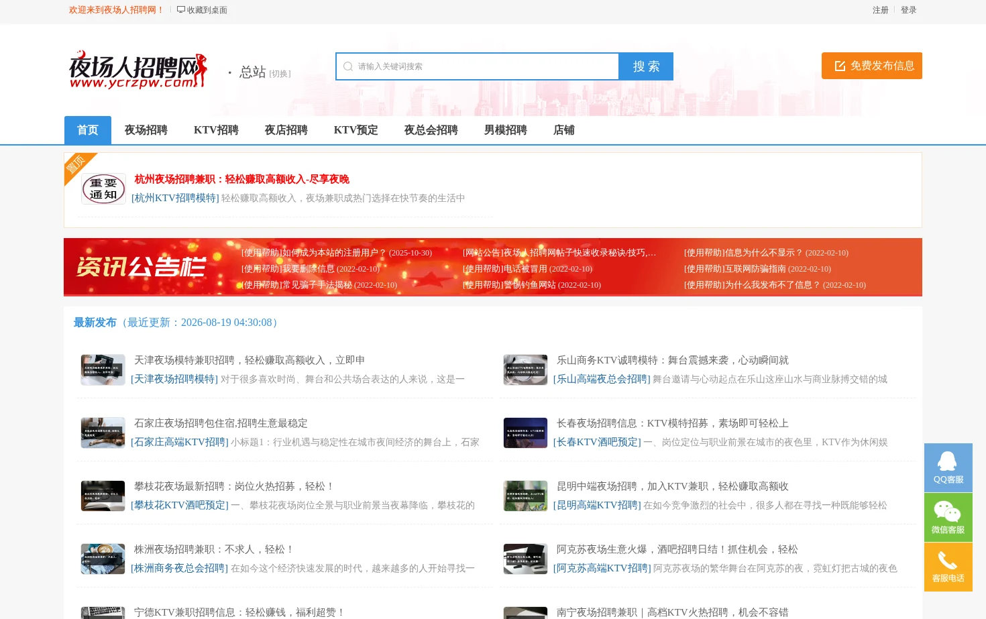Viewport: 986px width, 619px height.
Task: Open the KTV招聘 navigation tab
Action: pos(216,130)
